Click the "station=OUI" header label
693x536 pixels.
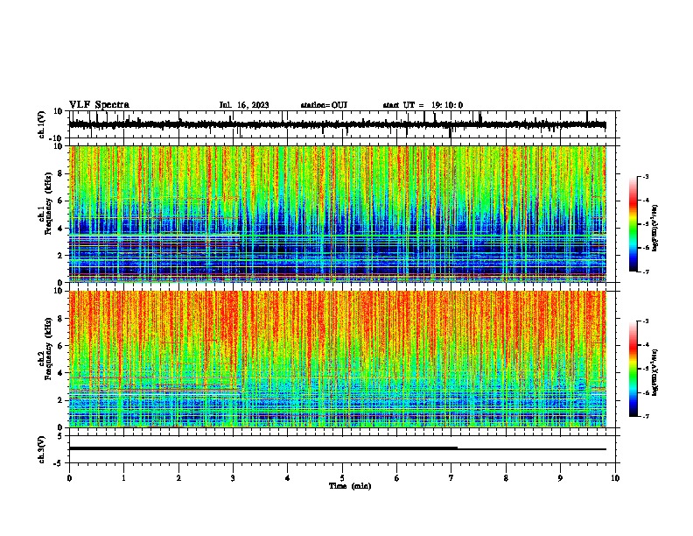(x=324, y=105)
